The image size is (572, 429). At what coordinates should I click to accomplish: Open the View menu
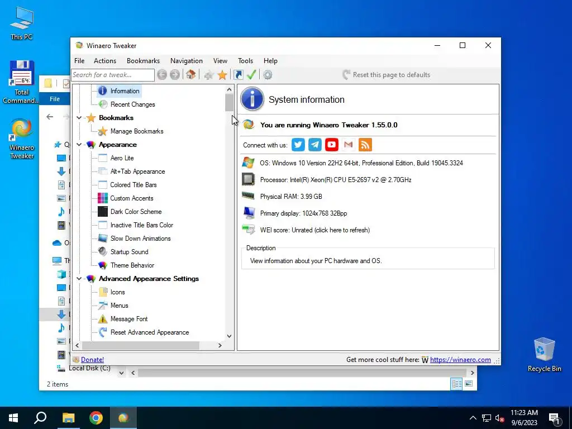pyautogui.click(x=220, y=61)
